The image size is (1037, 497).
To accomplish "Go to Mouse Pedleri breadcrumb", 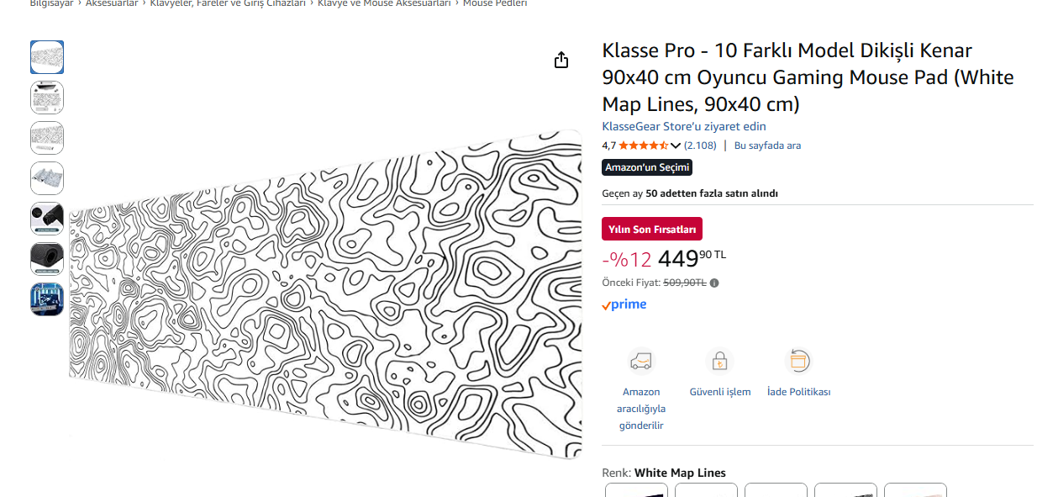I will pos(495,3).
